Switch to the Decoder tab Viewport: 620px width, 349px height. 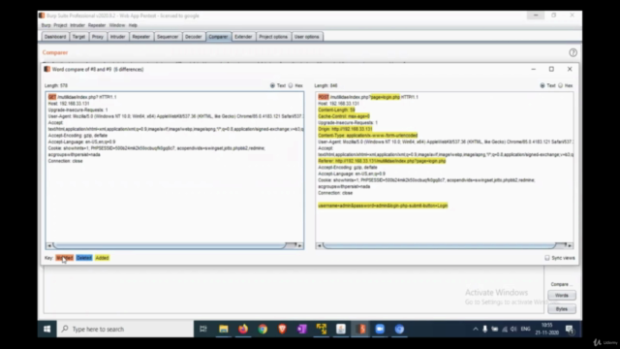(x=194, y=37)
